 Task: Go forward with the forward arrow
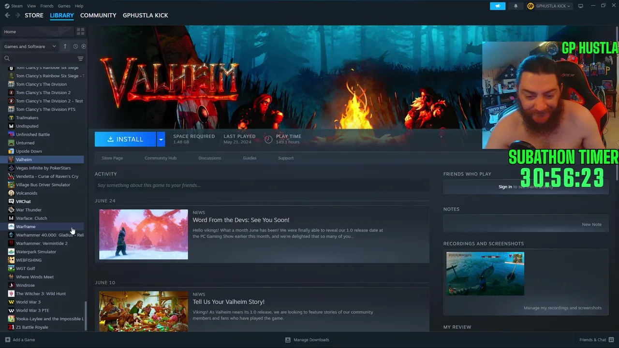click(x=17, y=15)
